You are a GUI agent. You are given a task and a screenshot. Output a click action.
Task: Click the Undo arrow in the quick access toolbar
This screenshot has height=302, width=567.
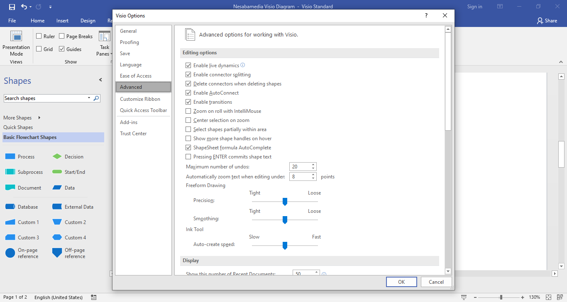24,7
